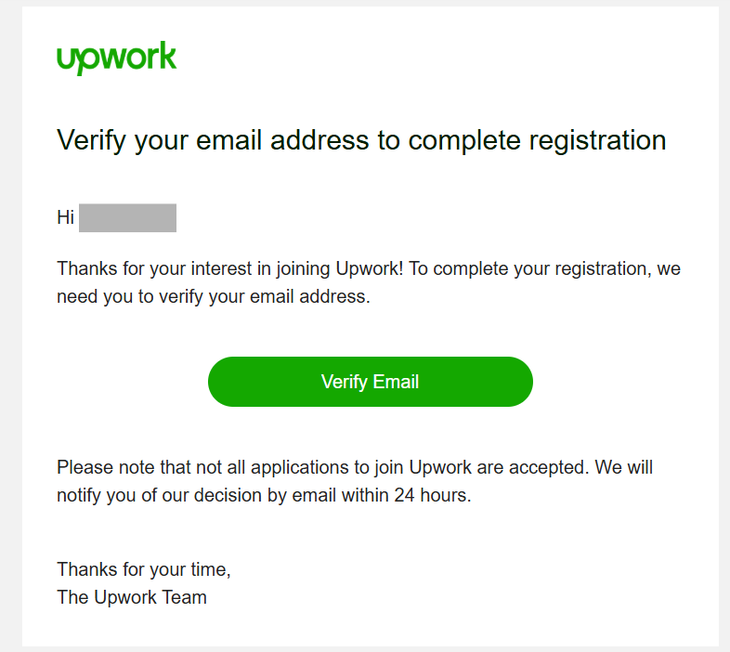Click the gray redacted name block
This screenshot has width=730, height=652.
pos(127,217)
